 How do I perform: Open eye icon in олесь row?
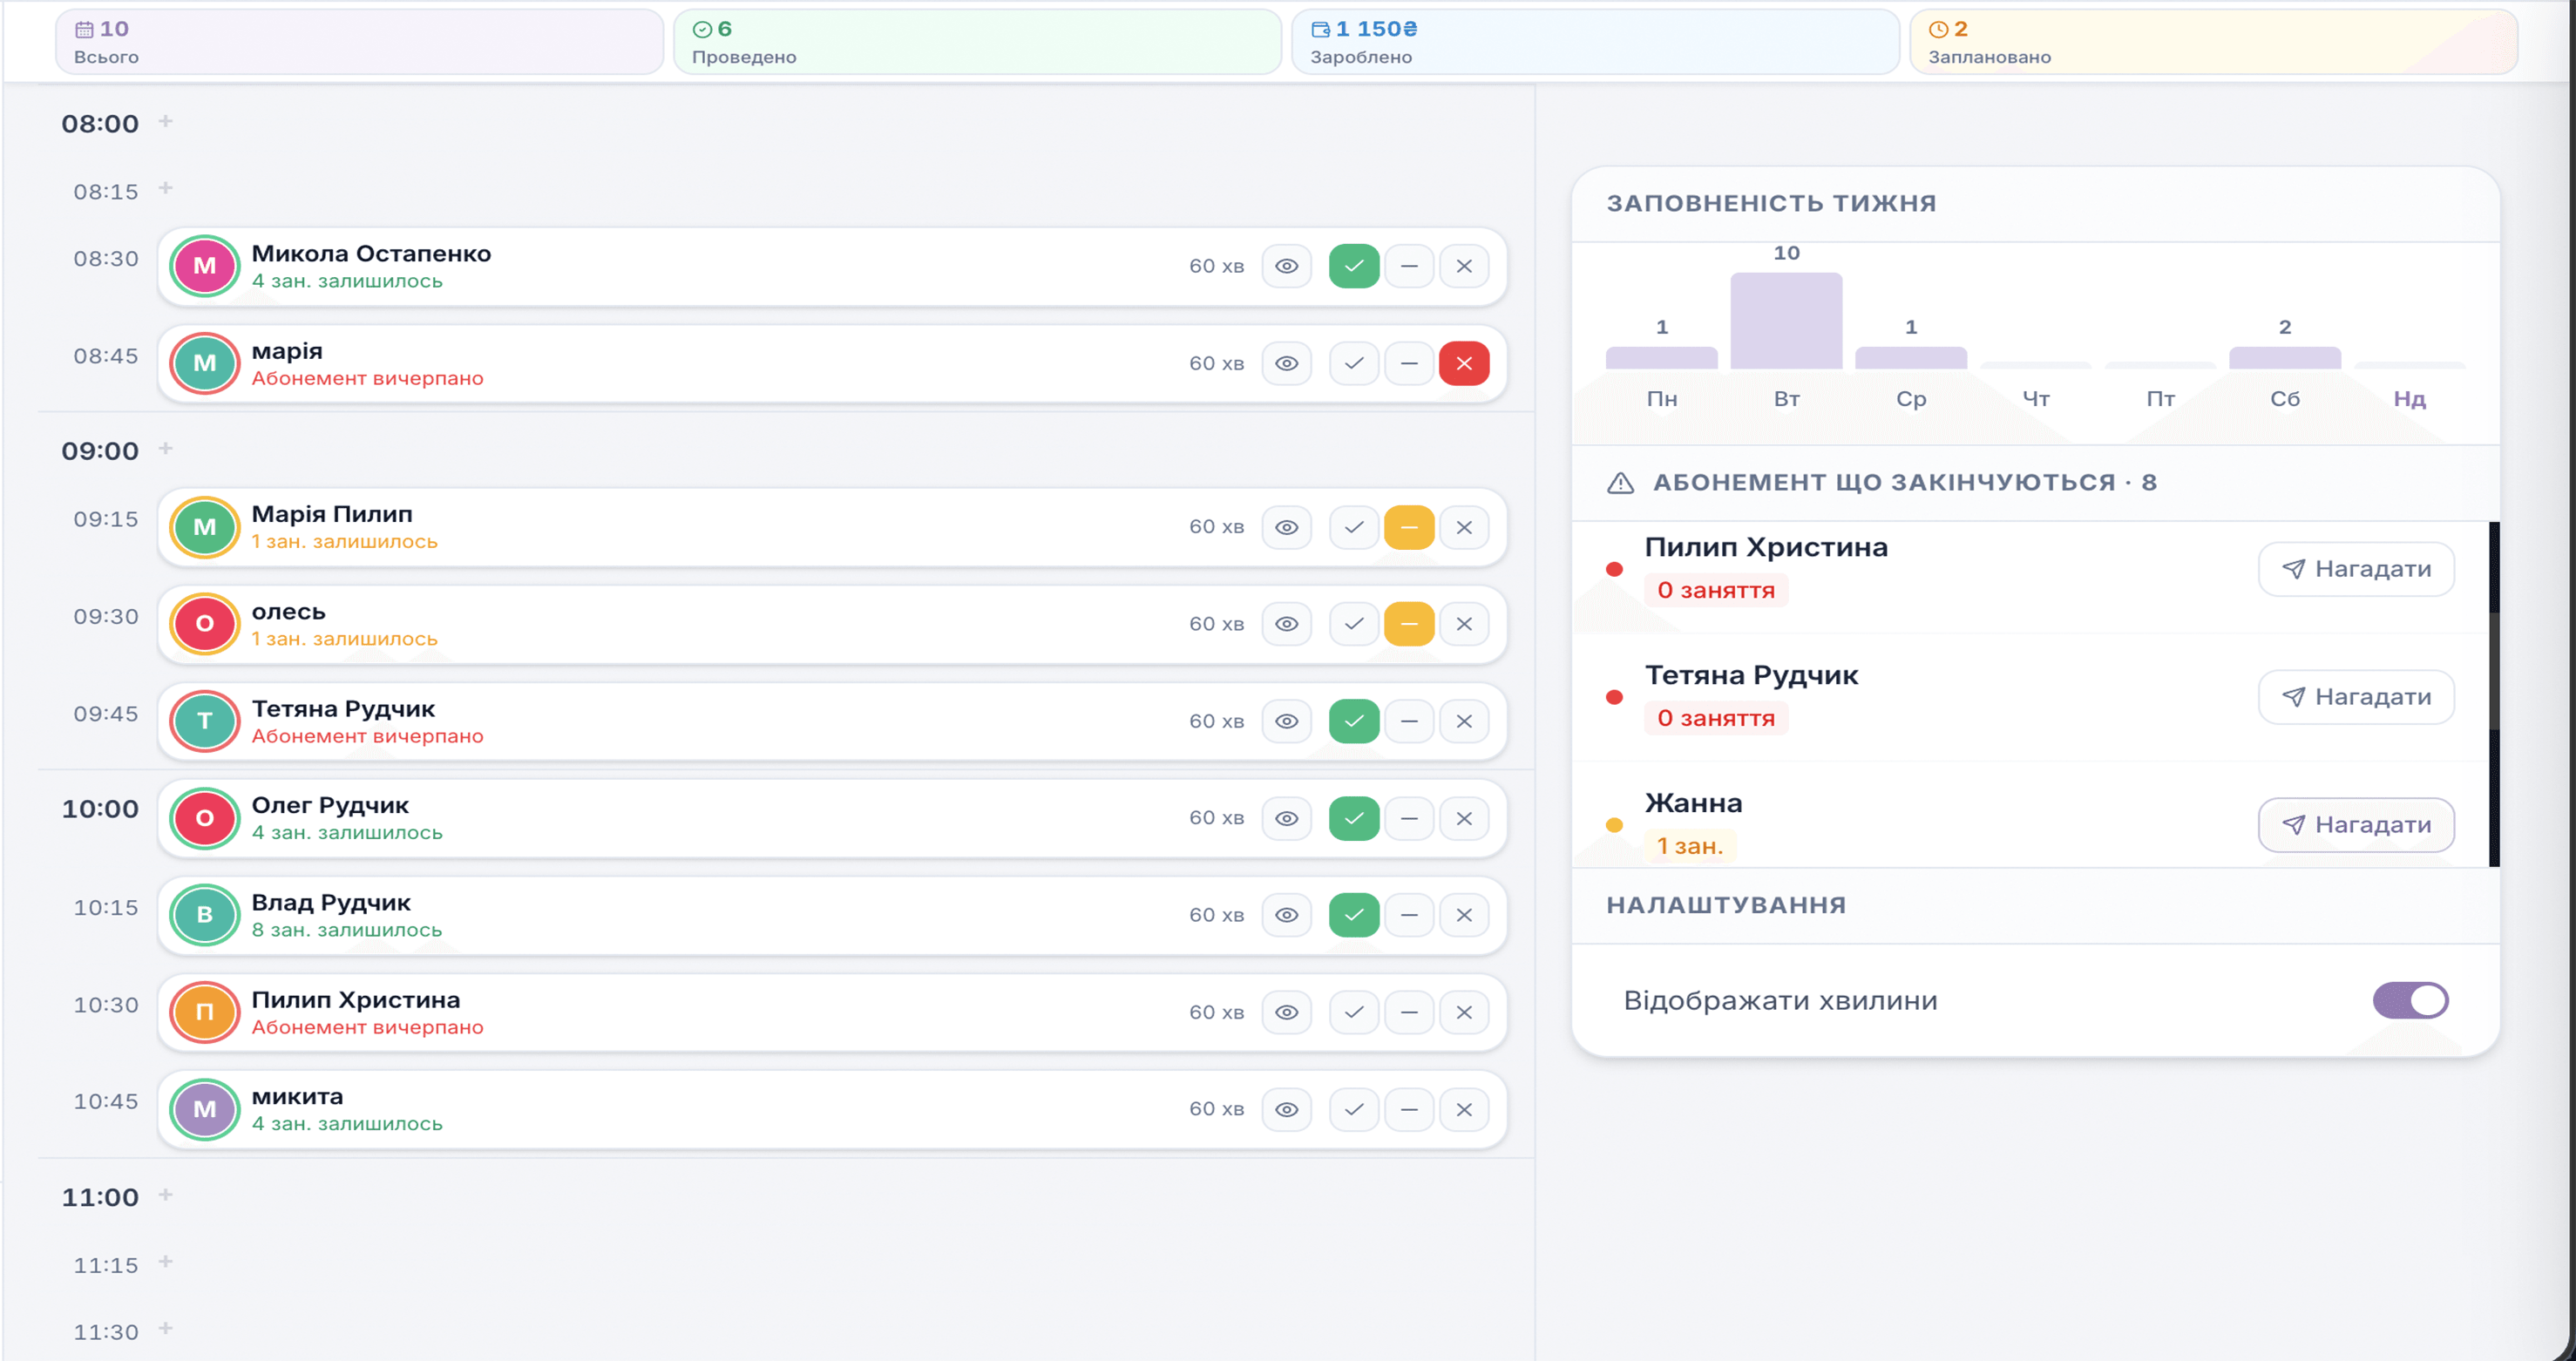pos(1287,624)
